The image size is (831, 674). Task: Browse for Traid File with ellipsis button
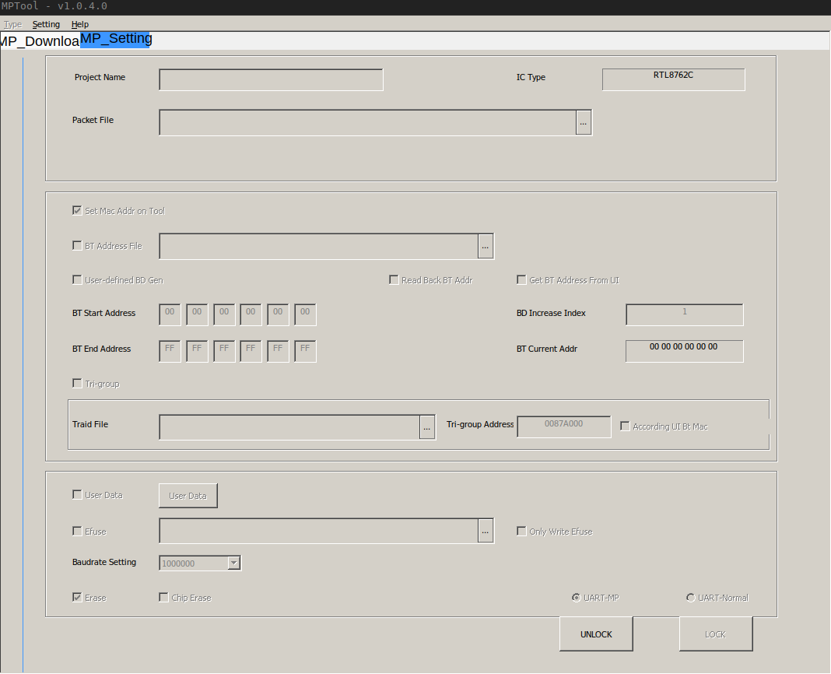pos(427,427)
